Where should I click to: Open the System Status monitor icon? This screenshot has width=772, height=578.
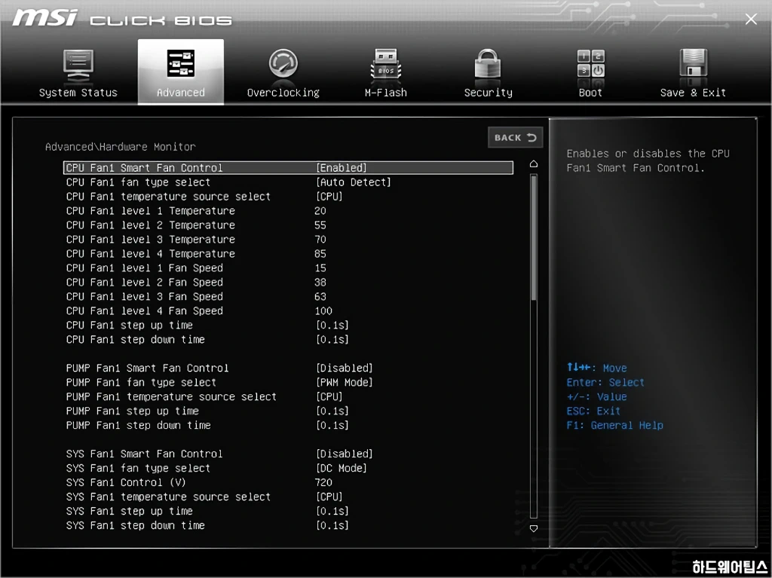78,65
